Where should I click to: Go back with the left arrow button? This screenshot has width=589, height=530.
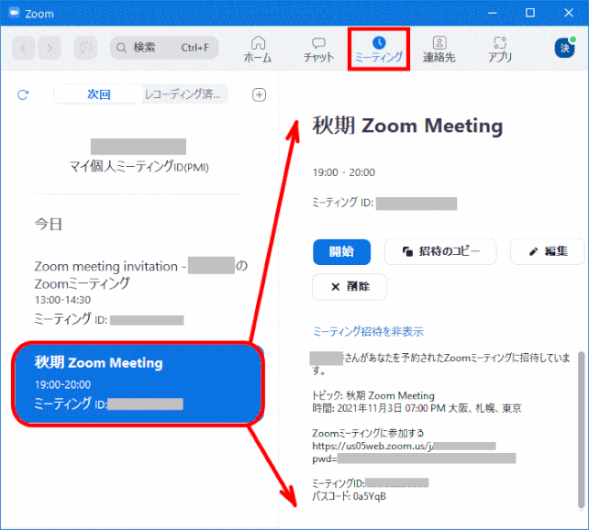click(23, 48)
